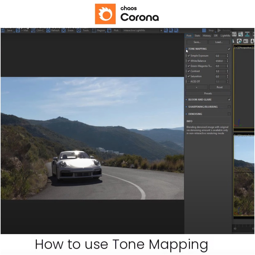Click the Erase X icon
The image size is (255, 255).
tap(63, 30)
